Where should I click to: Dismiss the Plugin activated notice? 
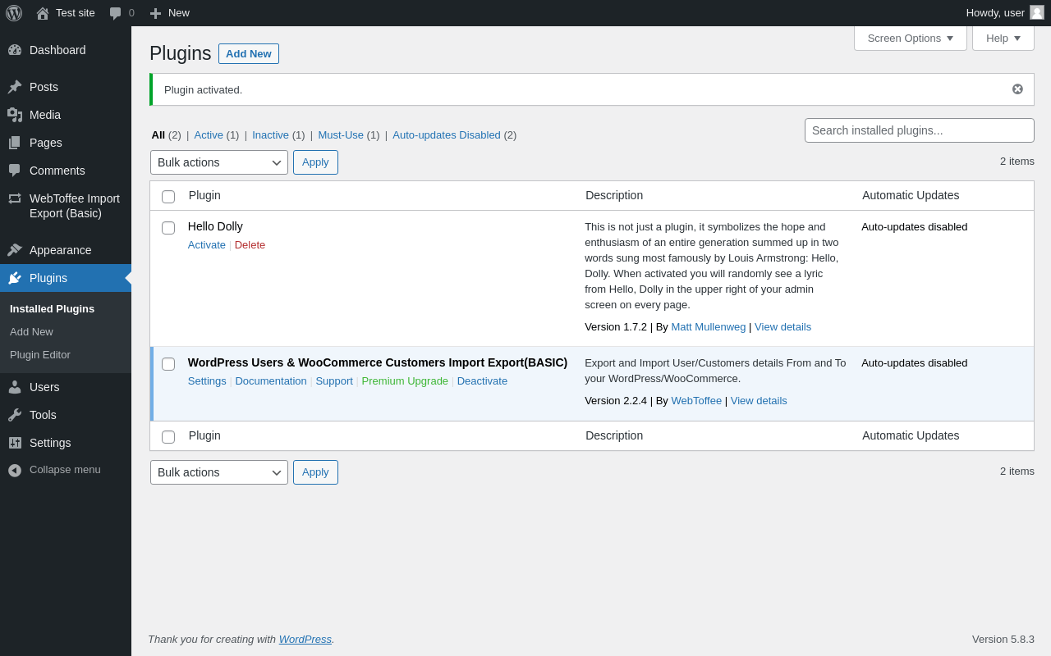point(1017,89)
